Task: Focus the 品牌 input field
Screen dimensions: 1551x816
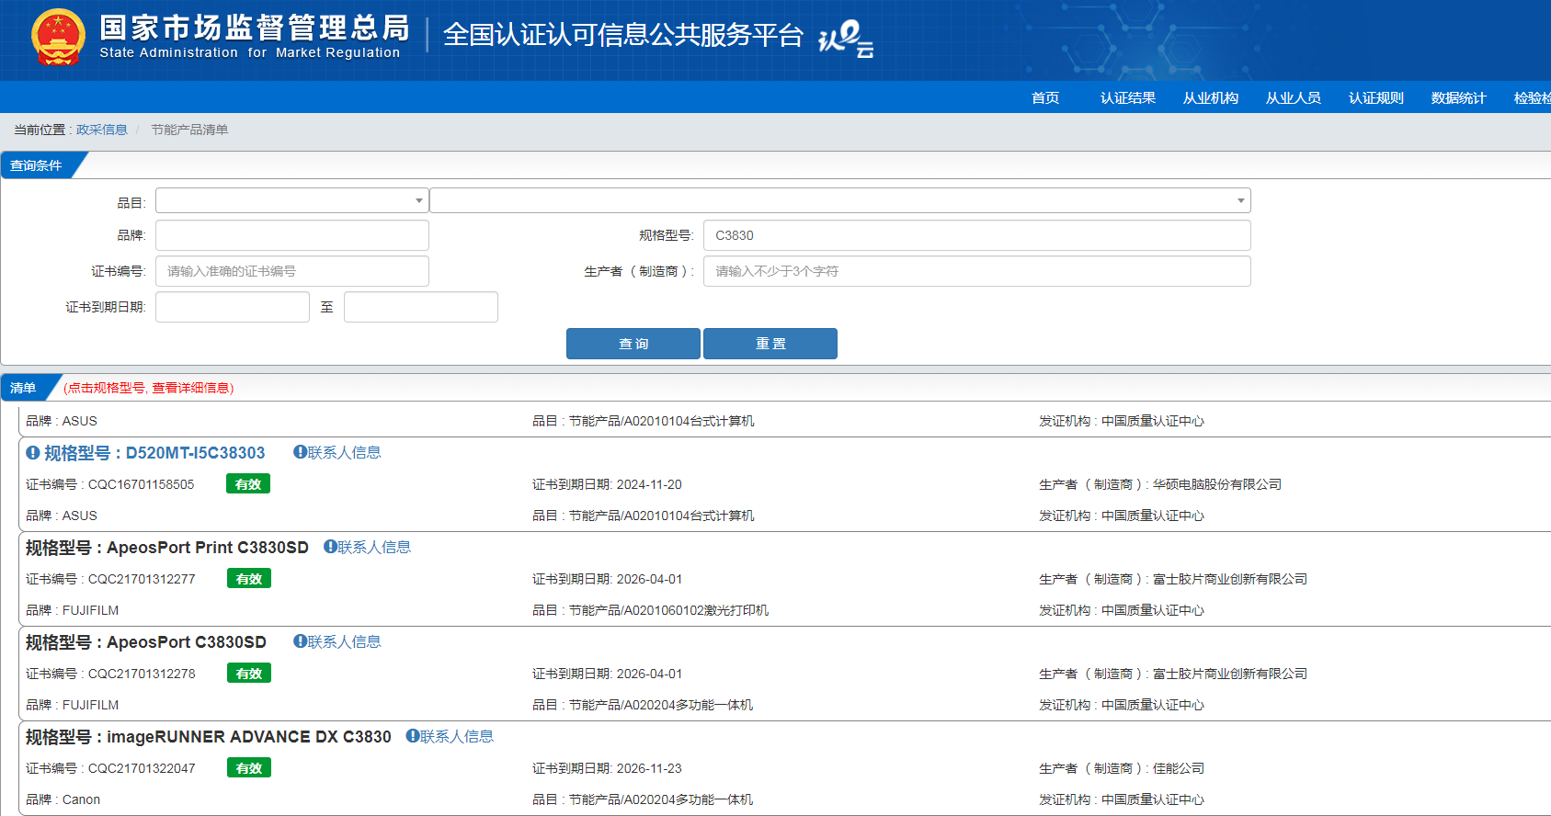Action: (x=292, y=235)
